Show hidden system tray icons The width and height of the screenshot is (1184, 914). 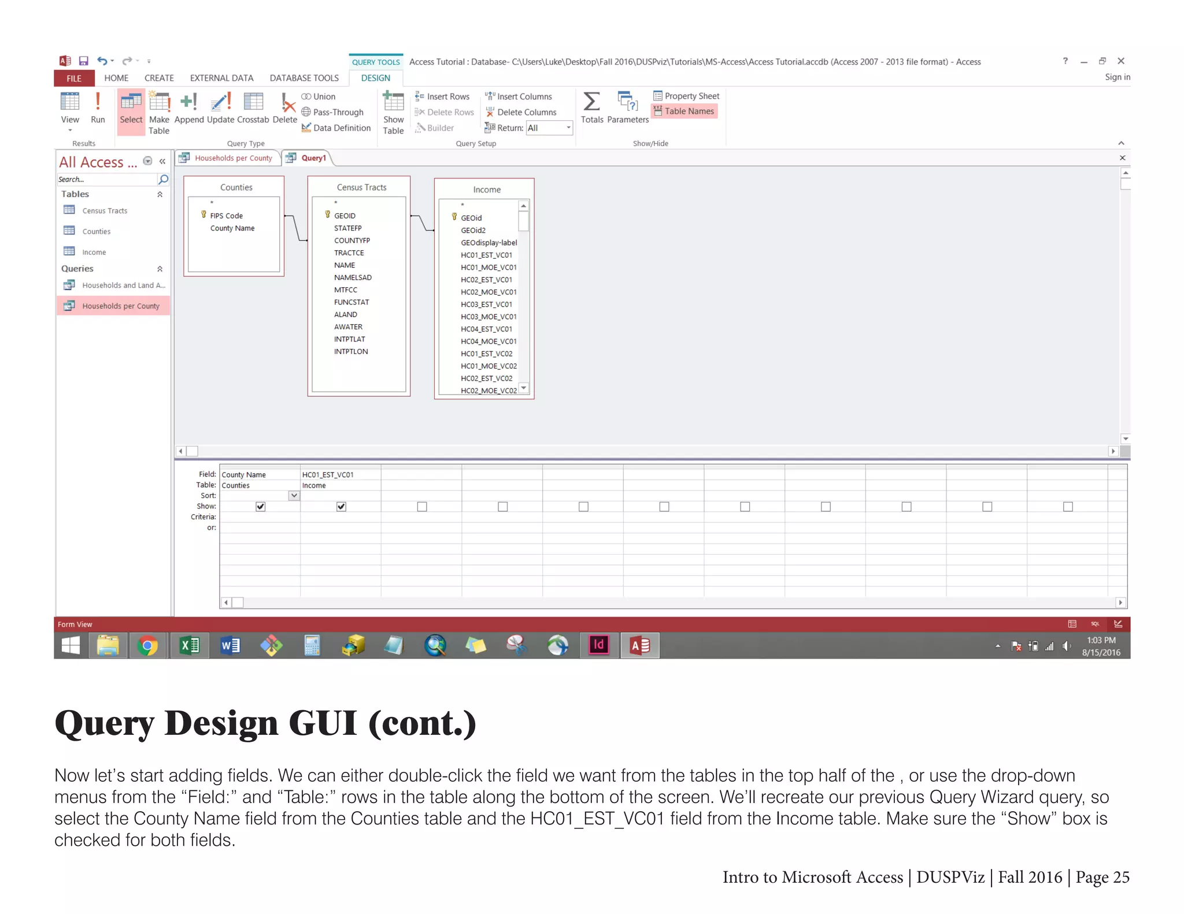(998, 647)
